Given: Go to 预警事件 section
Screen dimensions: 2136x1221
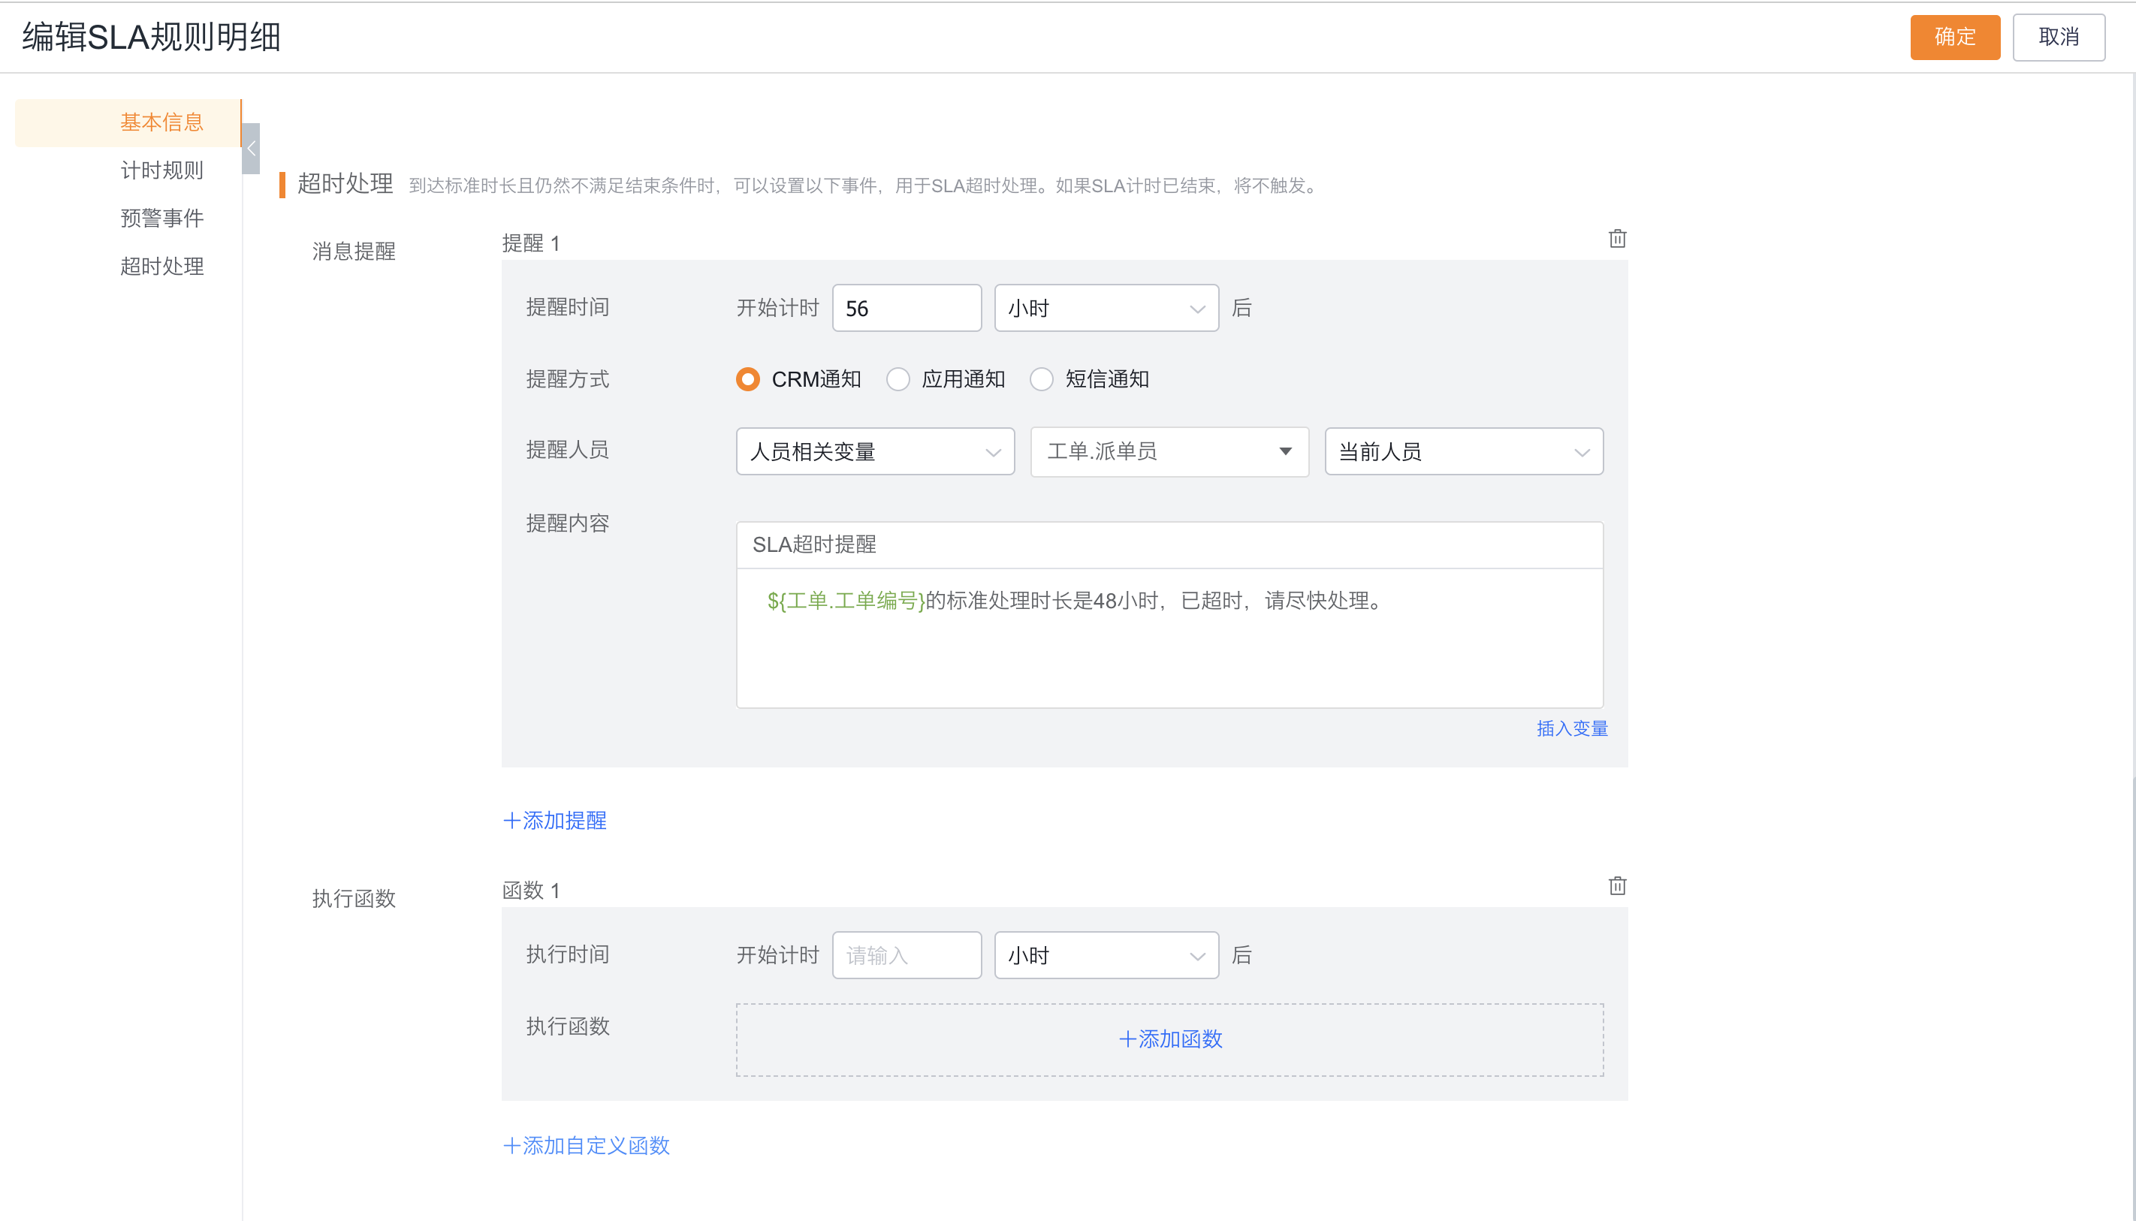Looking at the screenshot, I should 162,218.
